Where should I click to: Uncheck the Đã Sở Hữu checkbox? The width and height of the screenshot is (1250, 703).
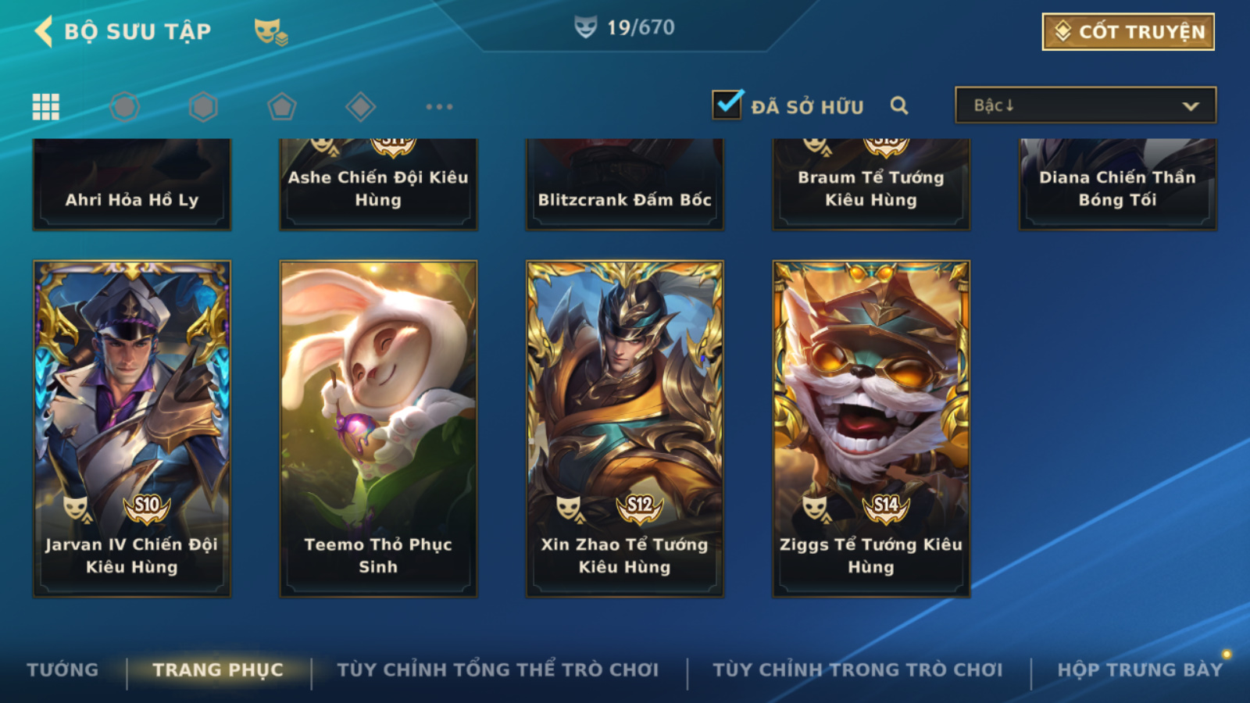tap(727, 105)
